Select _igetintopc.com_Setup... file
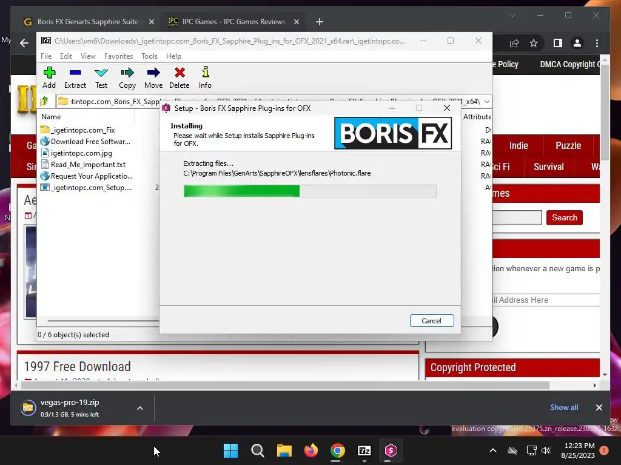This screenshot has width=621, height=465. tap(86, 187)
